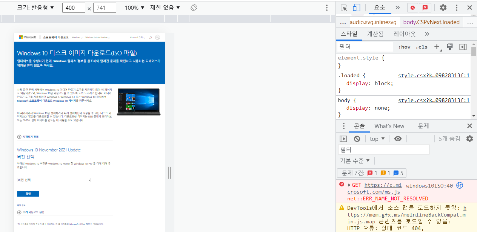
Task: Open the Microsoft 전체 menu
Action: click(x=137, y=38)
